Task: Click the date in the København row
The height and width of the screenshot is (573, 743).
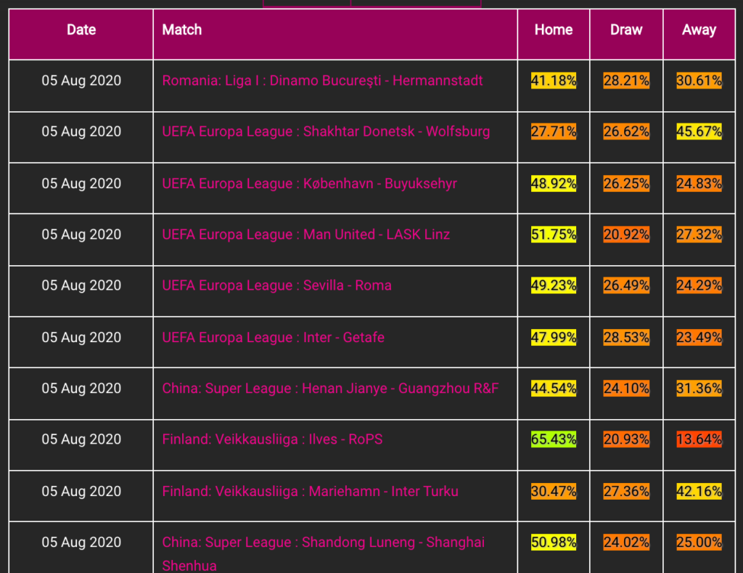Action: tap(81, 184)
